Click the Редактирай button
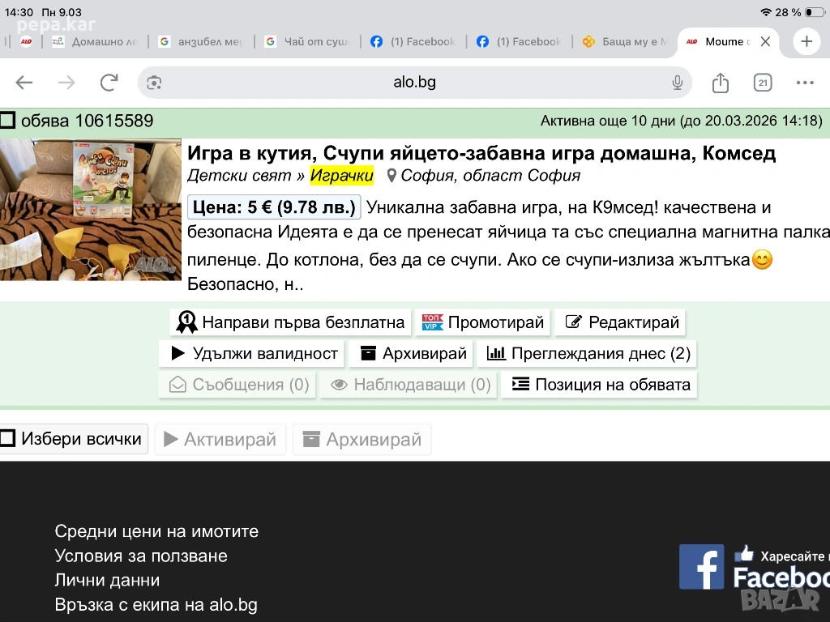830x622 pixels. [x=620, y=322]
